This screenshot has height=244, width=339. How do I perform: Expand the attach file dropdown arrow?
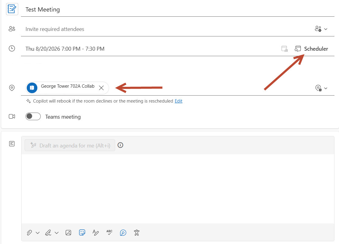(38, 233)
